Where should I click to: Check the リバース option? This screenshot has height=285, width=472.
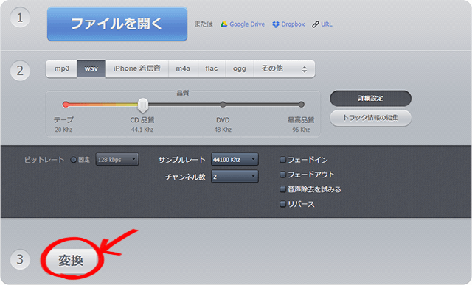[x=282, y=204]
